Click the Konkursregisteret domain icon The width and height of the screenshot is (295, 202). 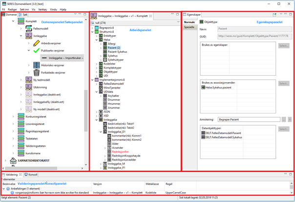coord(21,116)
